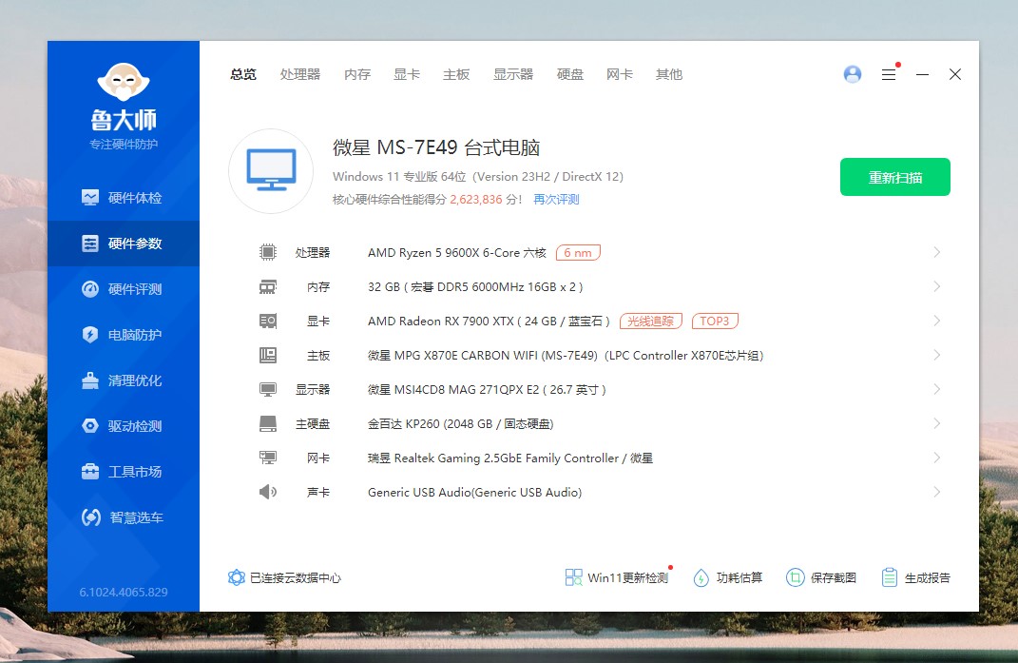
Task: Click 保存截图 to save screenshot
Action: (821, 577)
